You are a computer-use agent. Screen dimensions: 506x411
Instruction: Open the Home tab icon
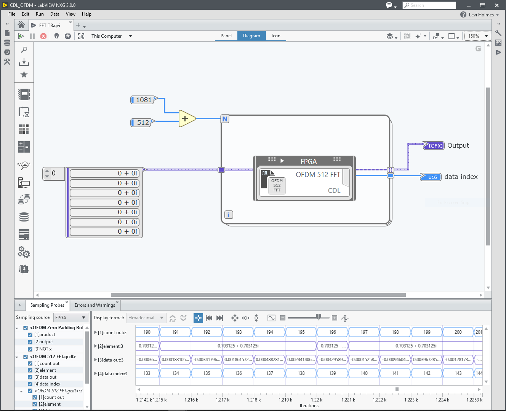pos(21,25)
